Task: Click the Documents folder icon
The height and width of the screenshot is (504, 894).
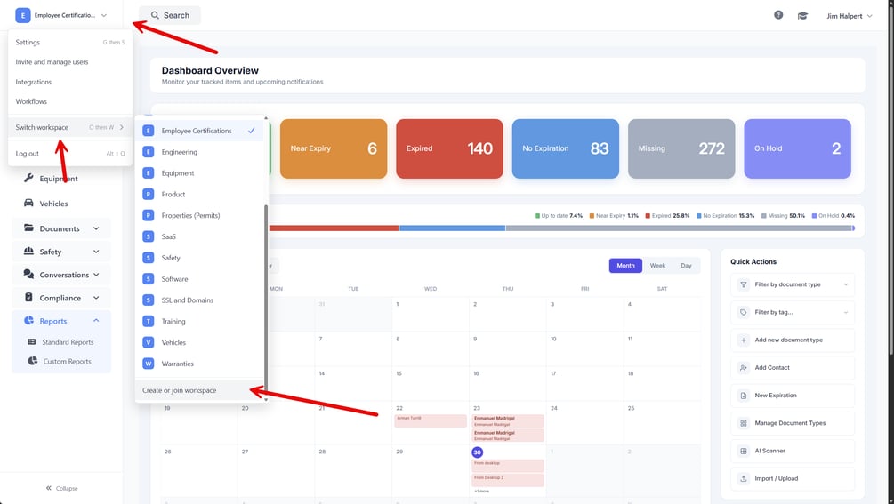Action: coord(28,228)
